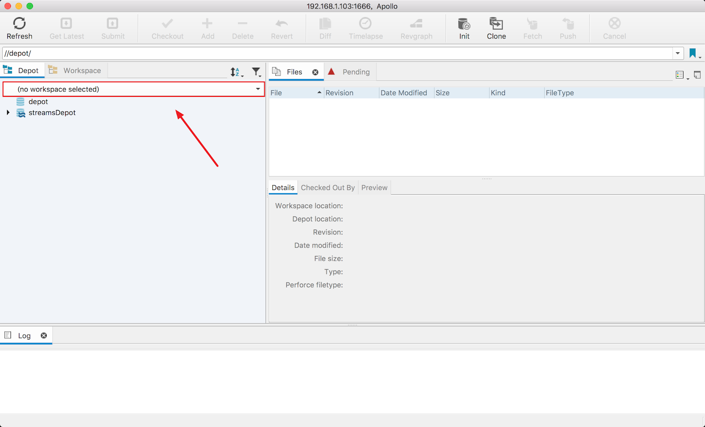Open the address bar history dropdown arrow

(x=678, y=53)
